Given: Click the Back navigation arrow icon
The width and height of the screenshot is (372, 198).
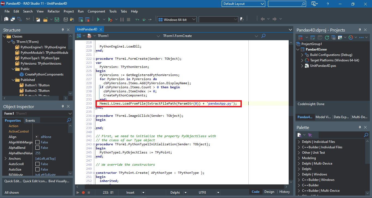Looking at the screenshot, I should (x=263, y=19).
